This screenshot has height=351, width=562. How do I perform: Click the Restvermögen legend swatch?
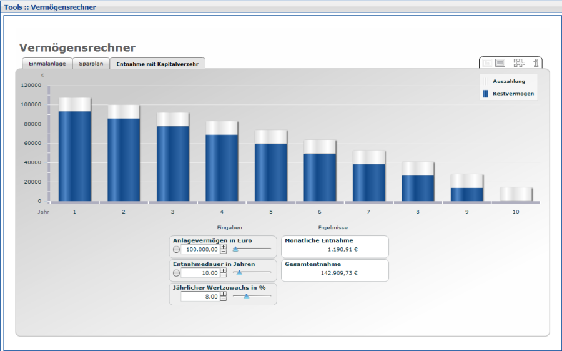click(485, 94)
